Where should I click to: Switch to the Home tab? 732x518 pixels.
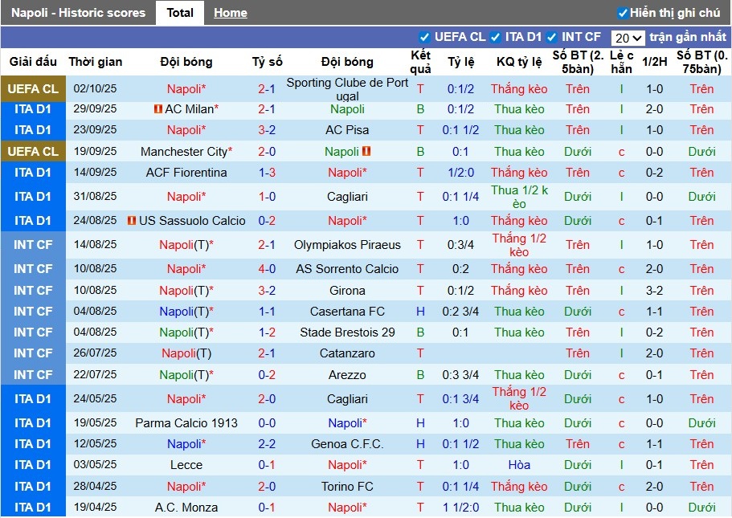point(231,13)
